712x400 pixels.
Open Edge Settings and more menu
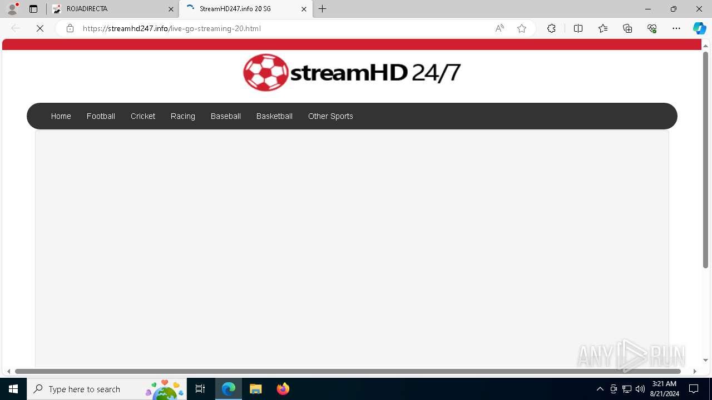pos(676,28)
